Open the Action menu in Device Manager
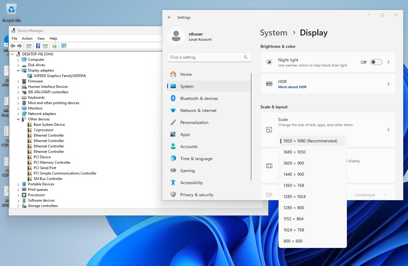 tap(27, 39)
